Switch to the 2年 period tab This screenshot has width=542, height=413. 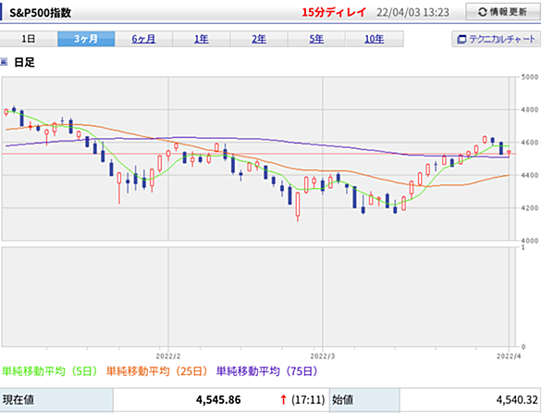click(x=259, y=39)
